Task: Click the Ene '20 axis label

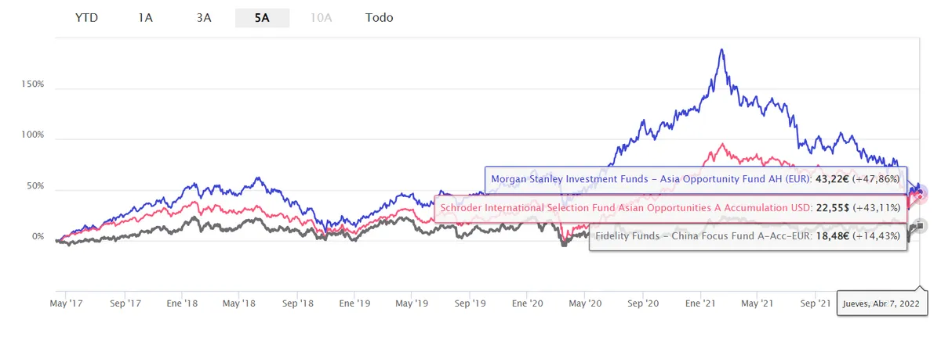Action: (x=527, y=303)
